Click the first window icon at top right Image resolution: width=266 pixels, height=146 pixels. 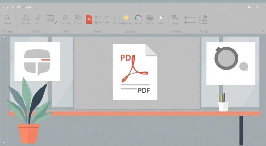click(x=250, y=7)
